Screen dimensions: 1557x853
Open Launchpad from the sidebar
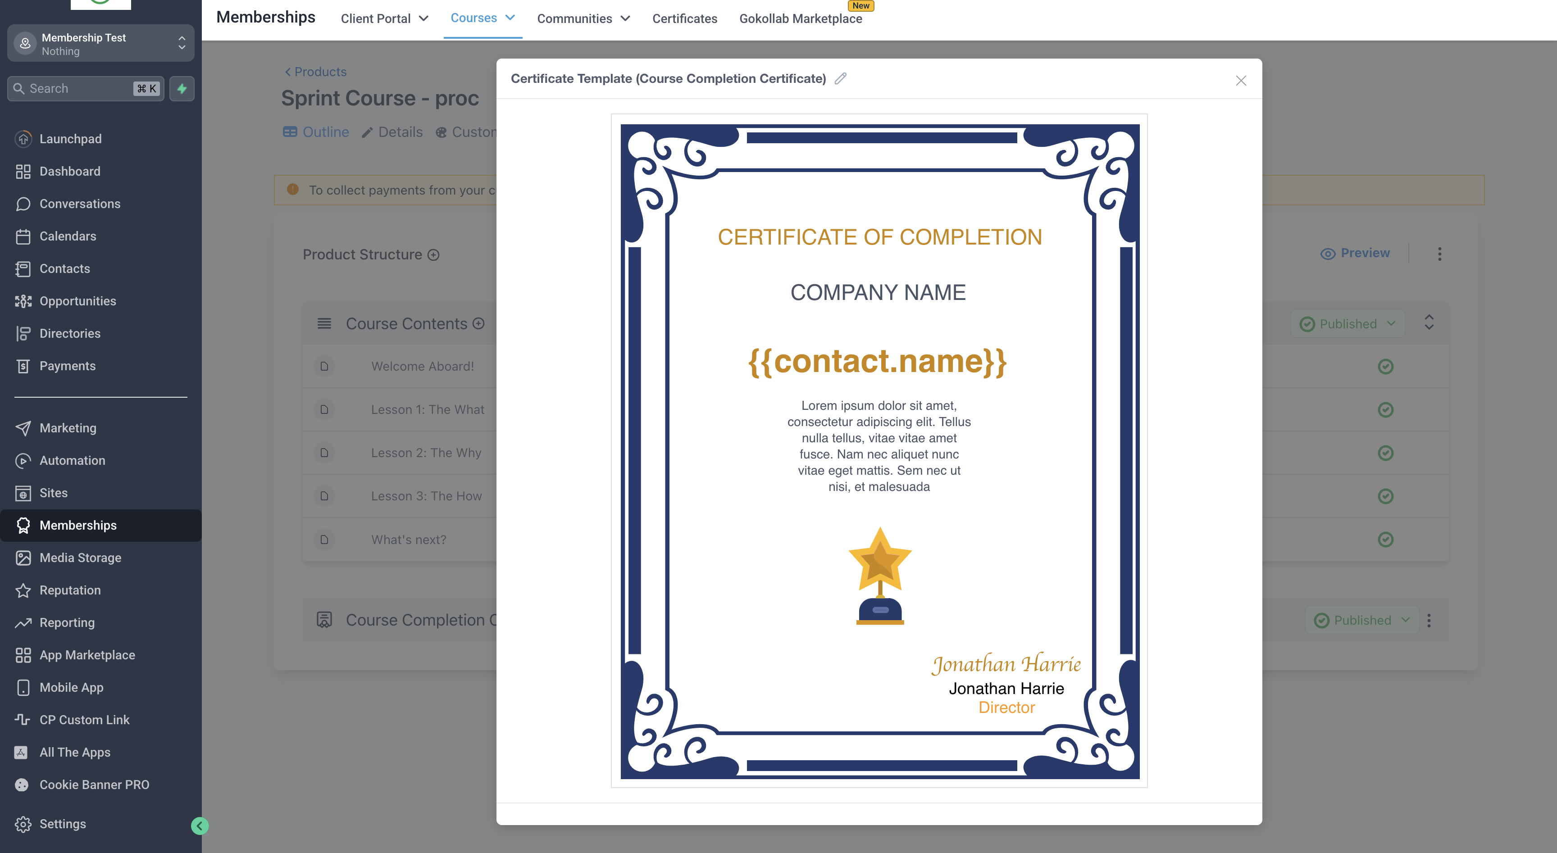[70, 139]
